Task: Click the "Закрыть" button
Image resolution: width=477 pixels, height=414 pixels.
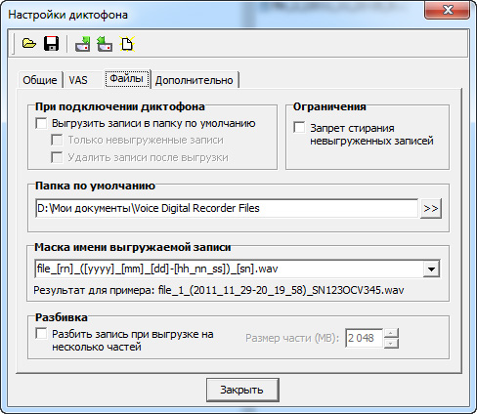Action: [242, 390]
